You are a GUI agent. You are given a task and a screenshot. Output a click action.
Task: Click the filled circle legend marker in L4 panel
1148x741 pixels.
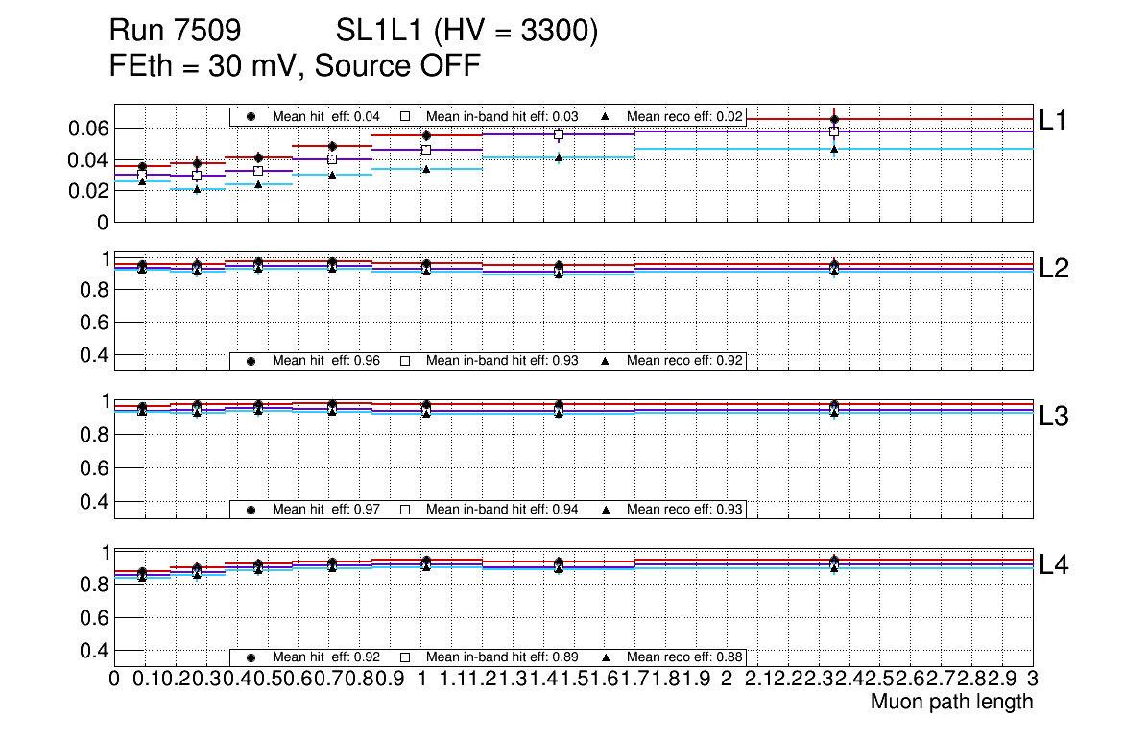point(251,657)
